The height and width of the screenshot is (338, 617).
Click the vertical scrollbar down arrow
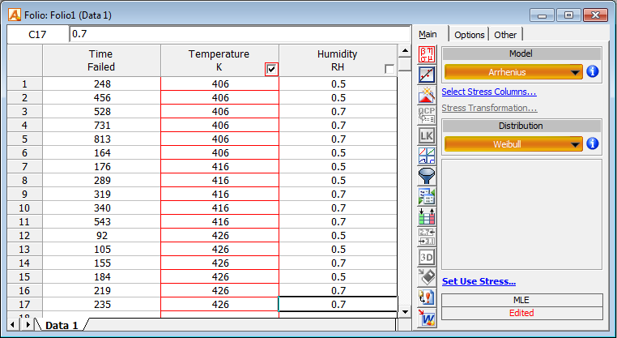(405, 311)
